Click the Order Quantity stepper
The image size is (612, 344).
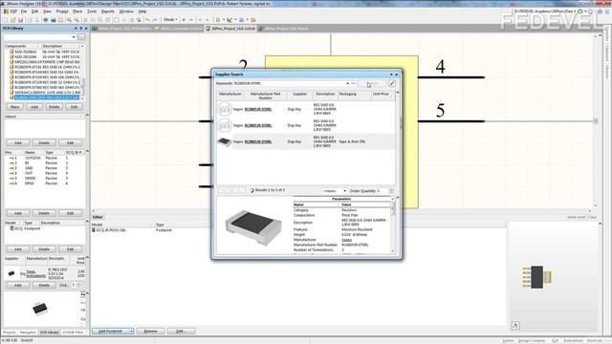(x=391, y=191)
